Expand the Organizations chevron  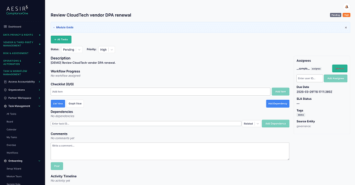[39, 90]
